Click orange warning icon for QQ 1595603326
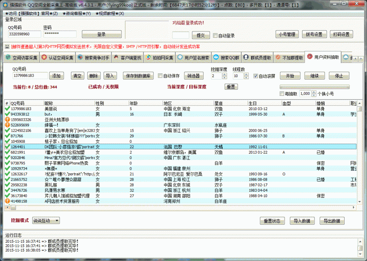Image resolution: width=367 pixels, height=261 pixels. point(7,119)
